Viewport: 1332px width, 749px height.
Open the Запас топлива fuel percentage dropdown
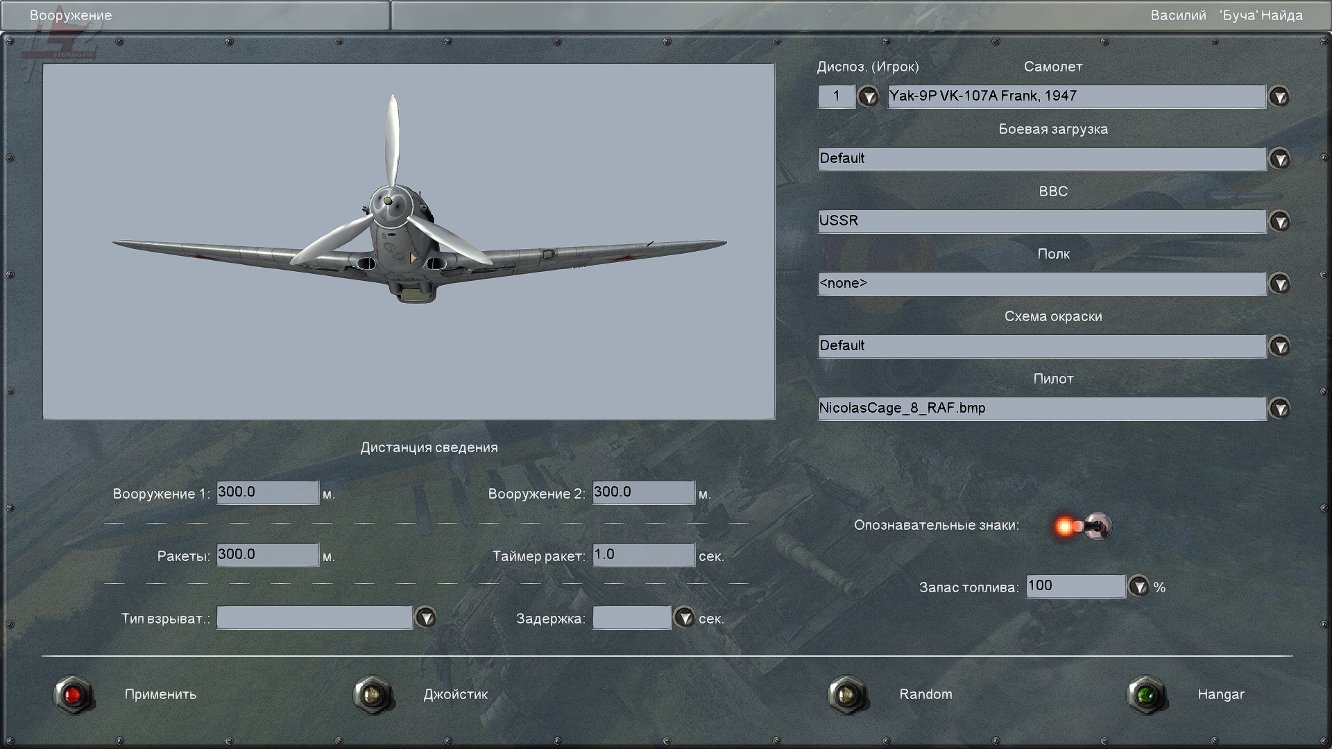(x=1138, y=587)
